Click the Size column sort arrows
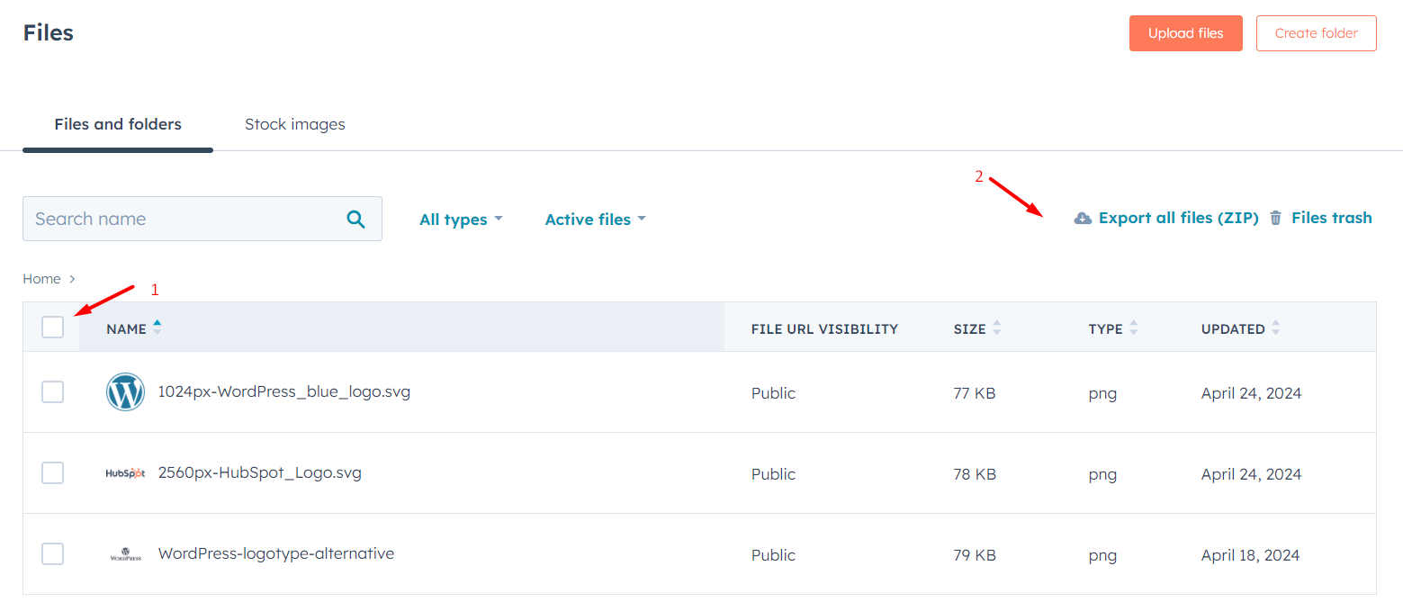The height and width of the screenshot is (611, 1403). [x=996, y=328]
